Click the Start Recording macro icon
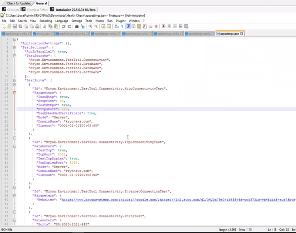 (163, 27)
